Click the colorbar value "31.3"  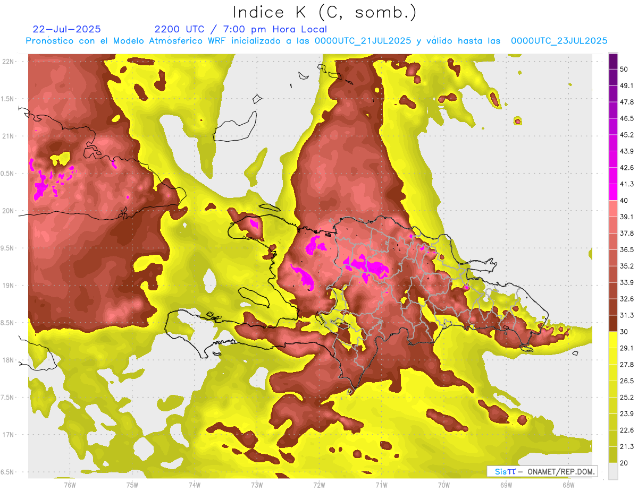click(627, 315)
